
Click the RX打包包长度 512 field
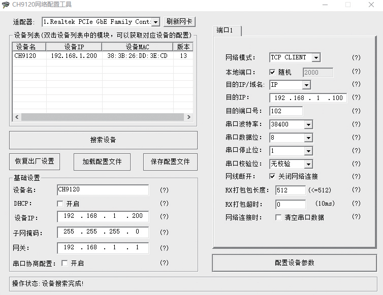[291, 190]
